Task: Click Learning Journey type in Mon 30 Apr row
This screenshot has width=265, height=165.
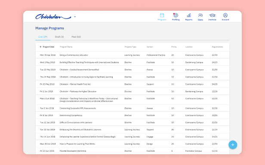Action: tap(132, 55)
